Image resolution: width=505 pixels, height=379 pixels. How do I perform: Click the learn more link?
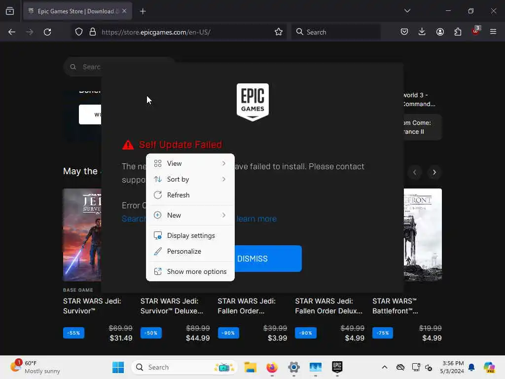click(x=256, y=219)
